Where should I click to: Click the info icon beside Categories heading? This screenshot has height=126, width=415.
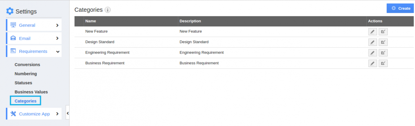(107, 10)
